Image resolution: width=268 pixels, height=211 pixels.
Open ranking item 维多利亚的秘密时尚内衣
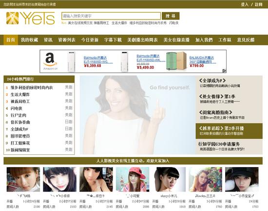(x=32, y=88)
